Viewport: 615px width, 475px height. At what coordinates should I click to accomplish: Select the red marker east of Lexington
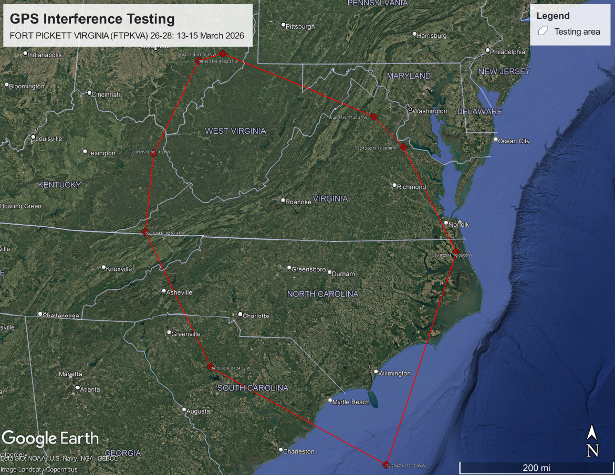153,154
